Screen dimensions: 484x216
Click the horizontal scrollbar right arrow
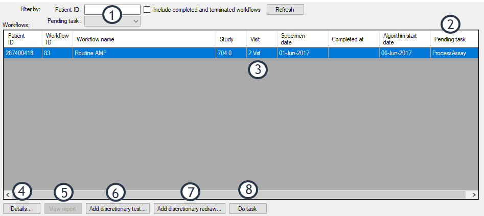[x=474, y=195]
